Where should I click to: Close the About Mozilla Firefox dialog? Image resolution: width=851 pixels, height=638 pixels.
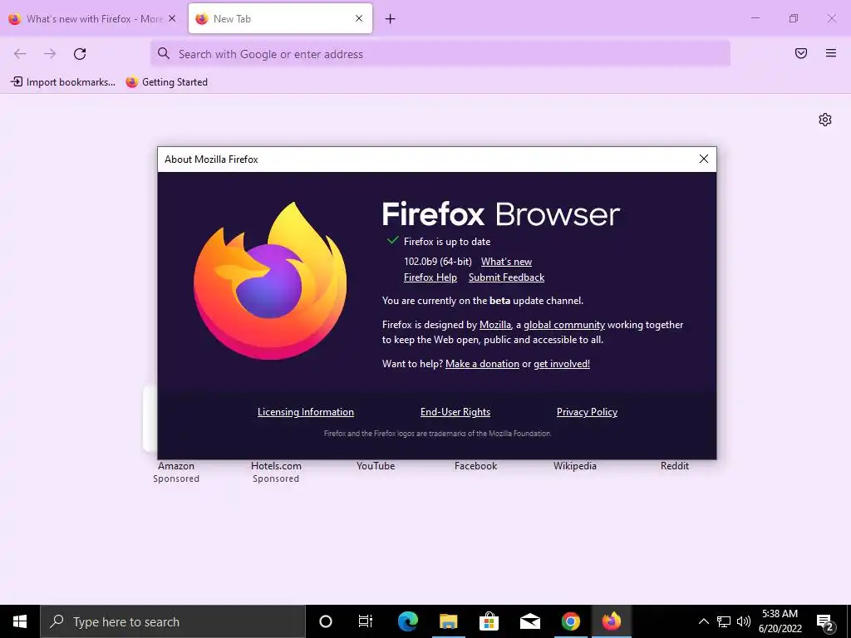704,159
